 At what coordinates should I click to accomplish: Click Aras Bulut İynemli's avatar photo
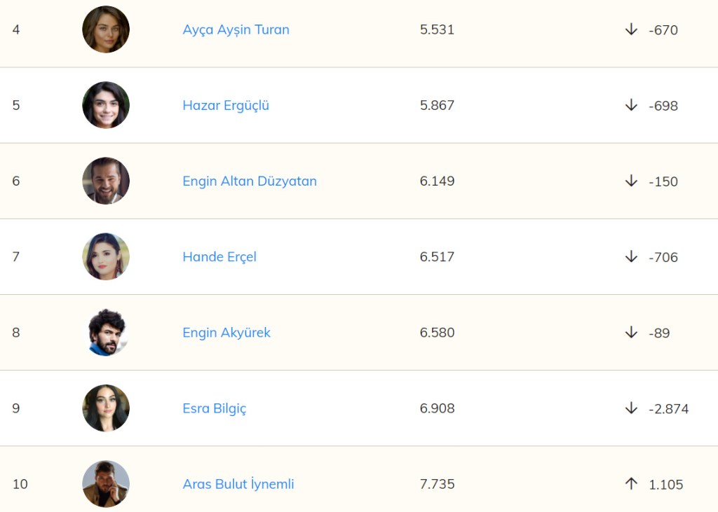coord(106,483)
